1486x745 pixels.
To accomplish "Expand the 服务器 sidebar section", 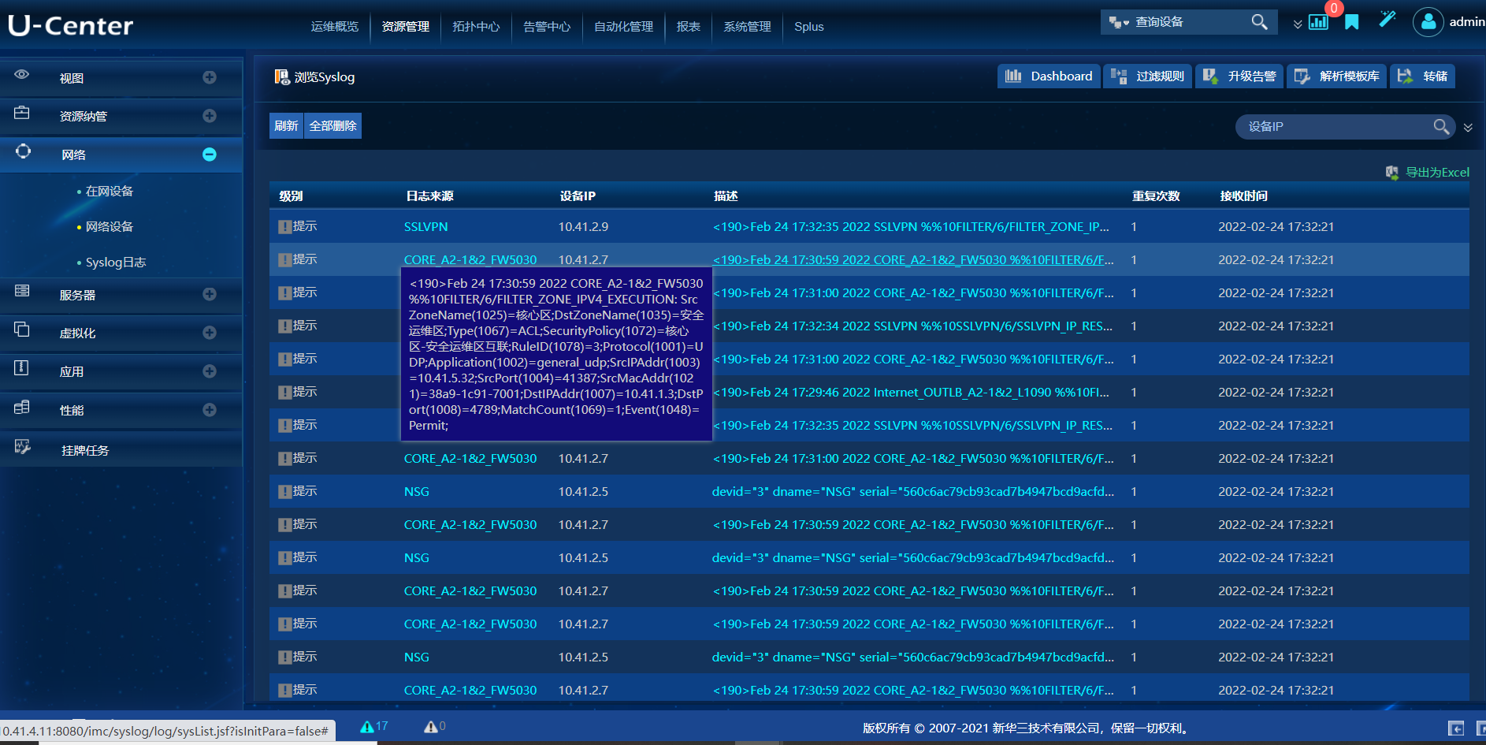I will point(210,294).
